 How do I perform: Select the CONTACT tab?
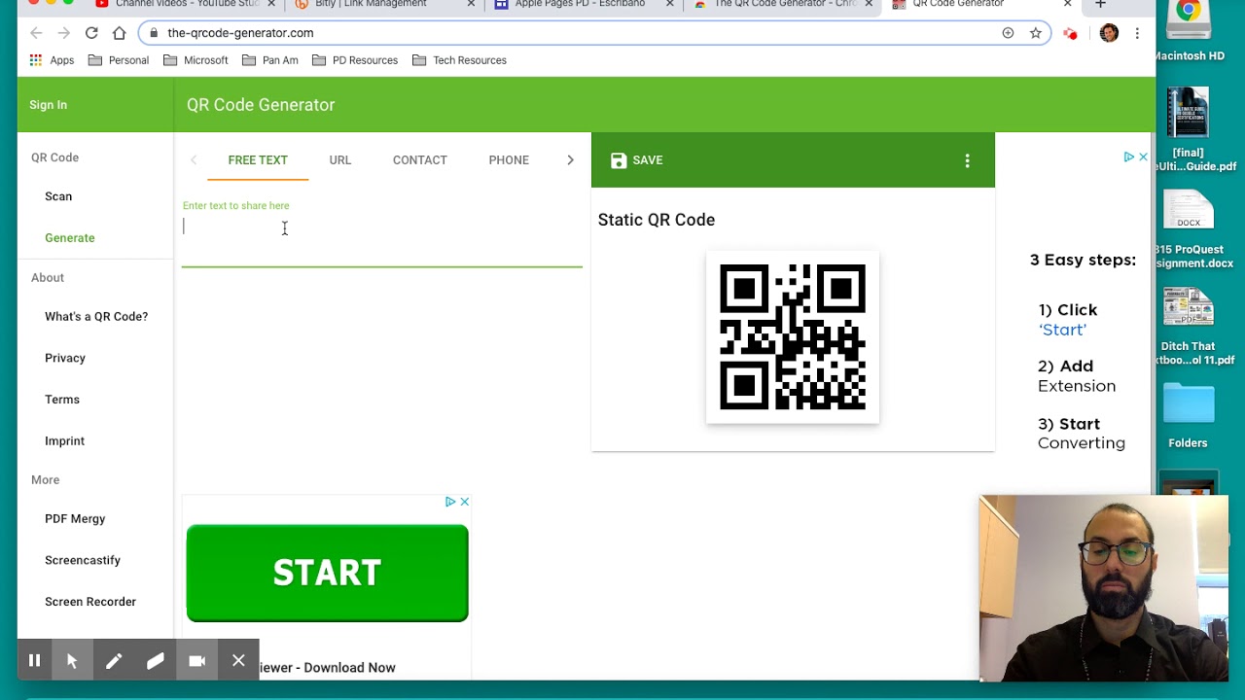click(419, 159)
